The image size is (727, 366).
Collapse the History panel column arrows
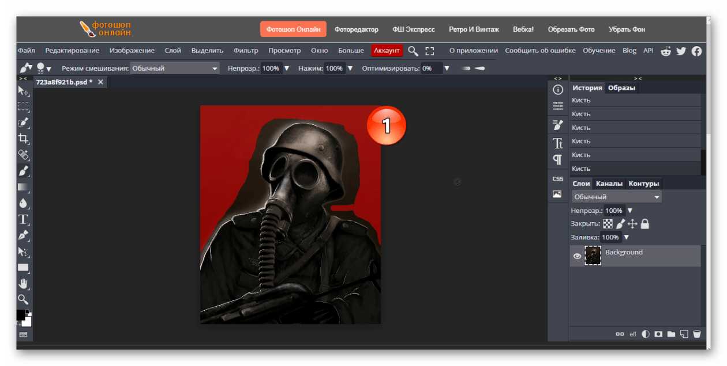coord(637,78)
